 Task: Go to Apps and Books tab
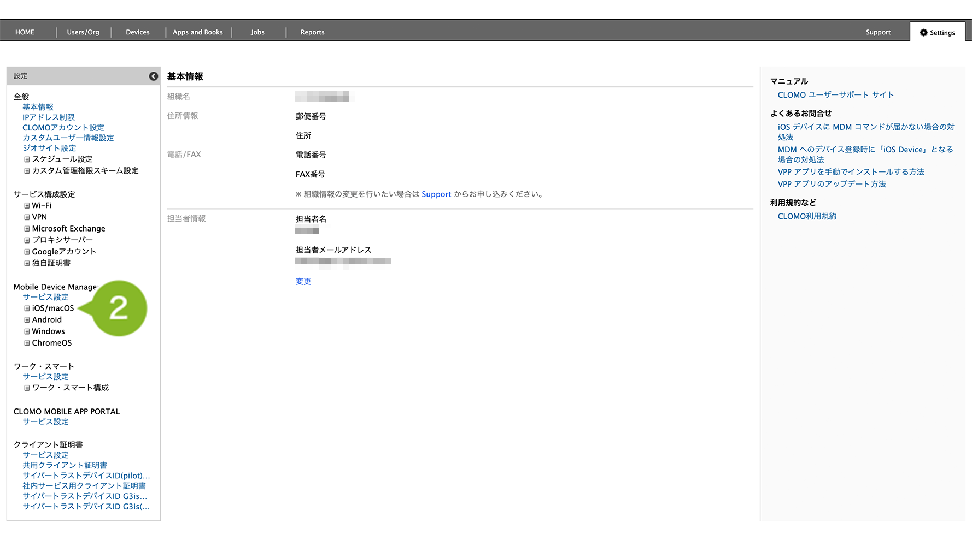click(x=198, y=32)
